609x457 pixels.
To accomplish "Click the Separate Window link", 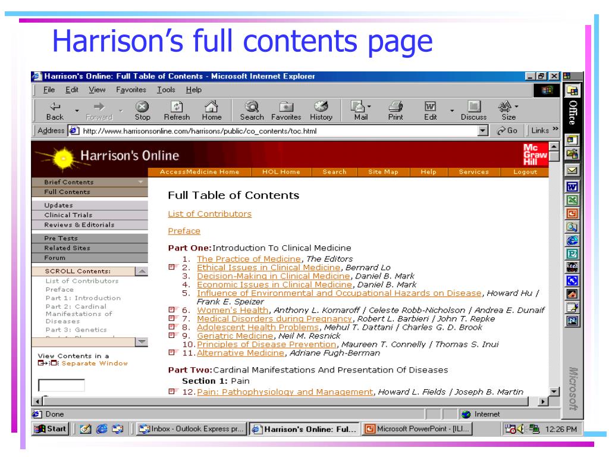I will click(95, 364).
